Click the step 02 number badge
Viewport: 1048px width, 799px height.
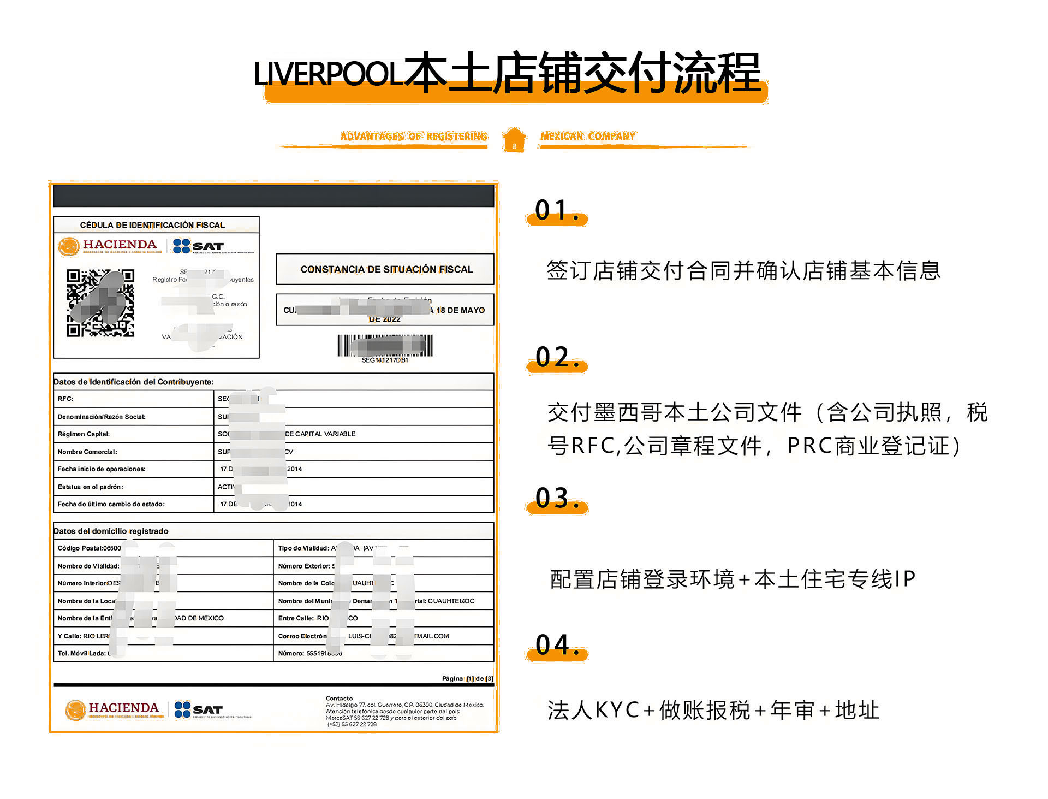tap(556, 358)
